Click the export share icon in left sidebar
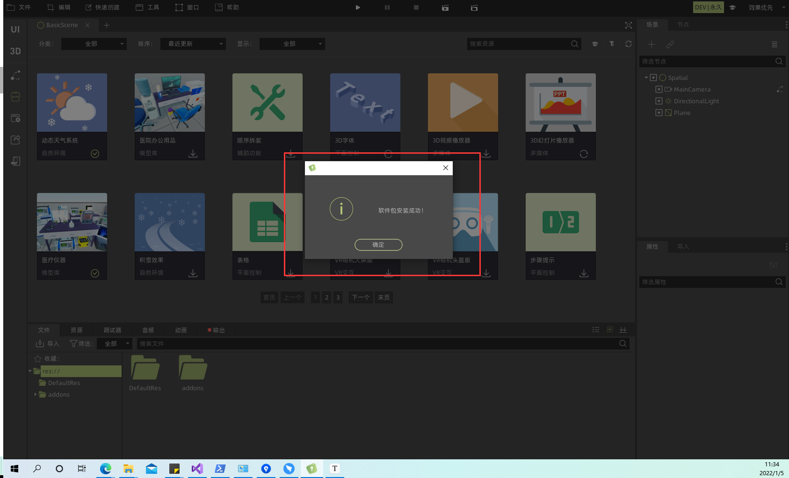 tap(15, 140)
